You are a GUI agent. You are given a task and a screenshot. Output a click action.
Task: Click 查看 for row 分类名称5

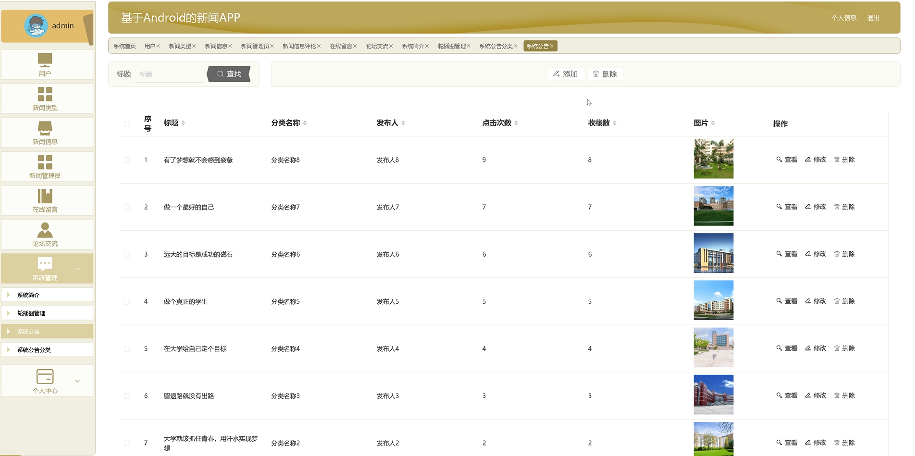pyautogui.click(x=787, y=301)
